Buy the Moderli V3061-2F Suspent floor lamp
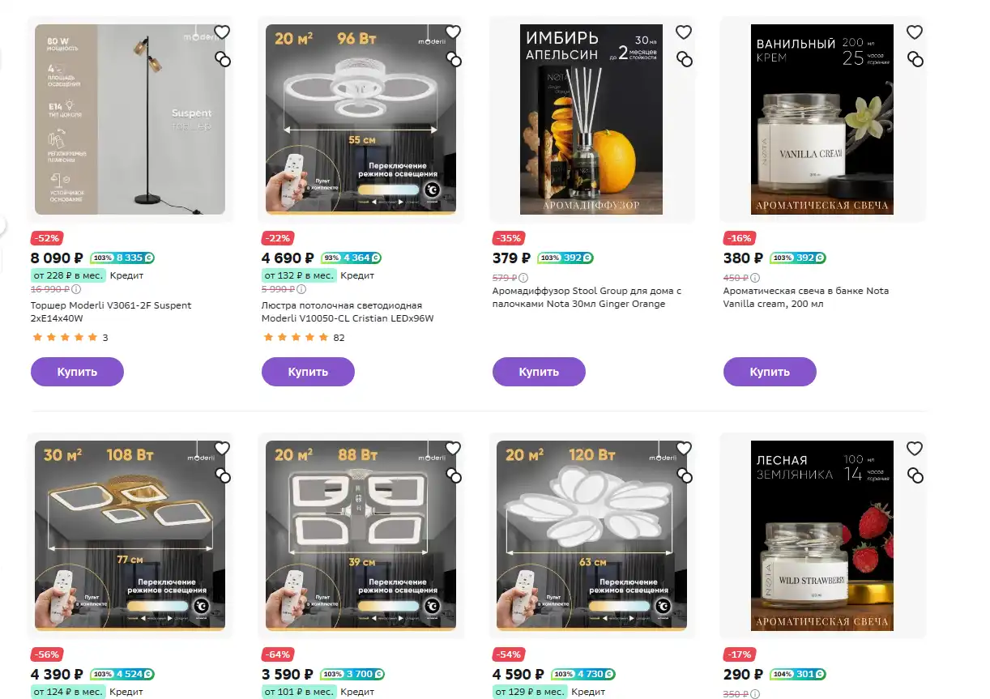The height and width of the screenshot is (699, 990). (x=77, y=372)
